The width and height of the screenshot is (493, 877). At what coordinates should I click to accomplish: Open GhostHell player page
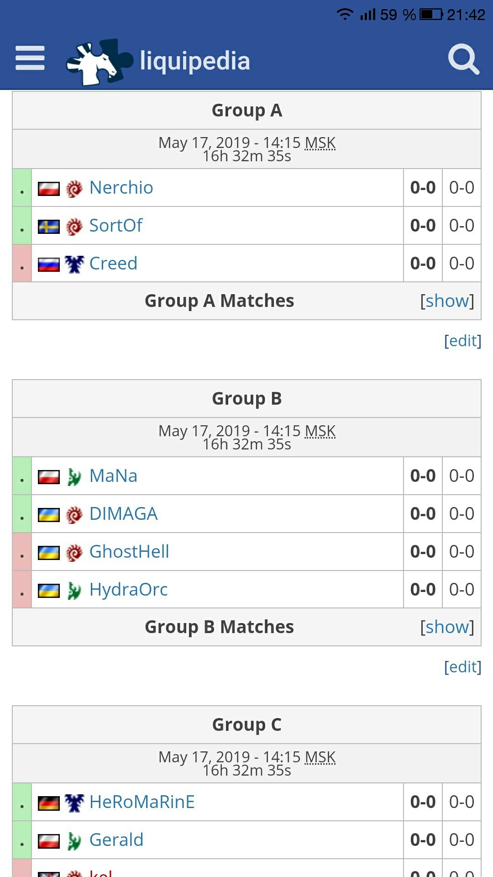pyautogui.click(x=129, y=552)
